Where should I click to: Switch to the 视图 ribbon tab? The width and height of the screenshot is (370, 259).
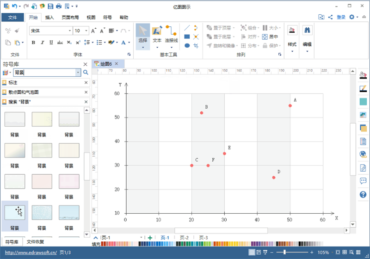click(91, 18)
